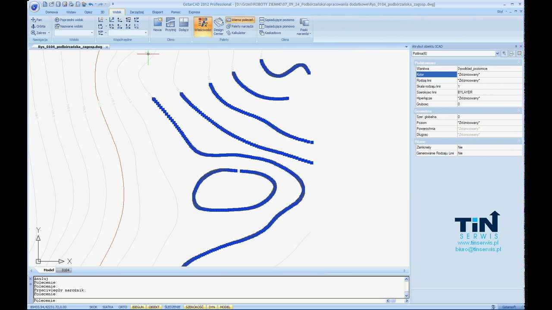552x310 pixels.
Task: Toggle SKOK snap mode in status bar
Action: [x=93, y=307]
